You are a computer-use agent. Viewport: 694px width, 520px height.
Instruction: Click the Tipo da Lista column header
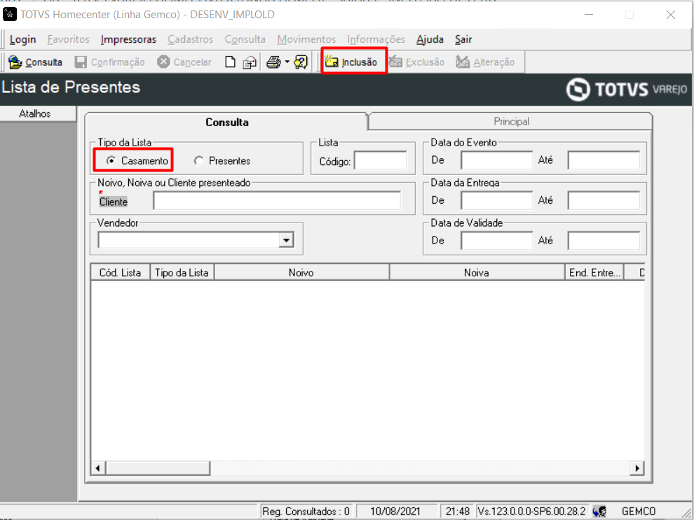tap(182, 272)
